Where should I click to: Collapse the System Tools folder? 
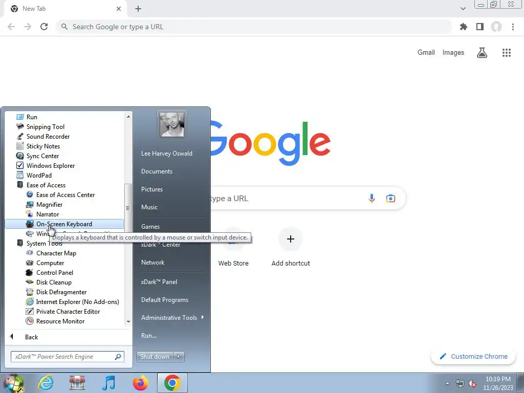44,243
